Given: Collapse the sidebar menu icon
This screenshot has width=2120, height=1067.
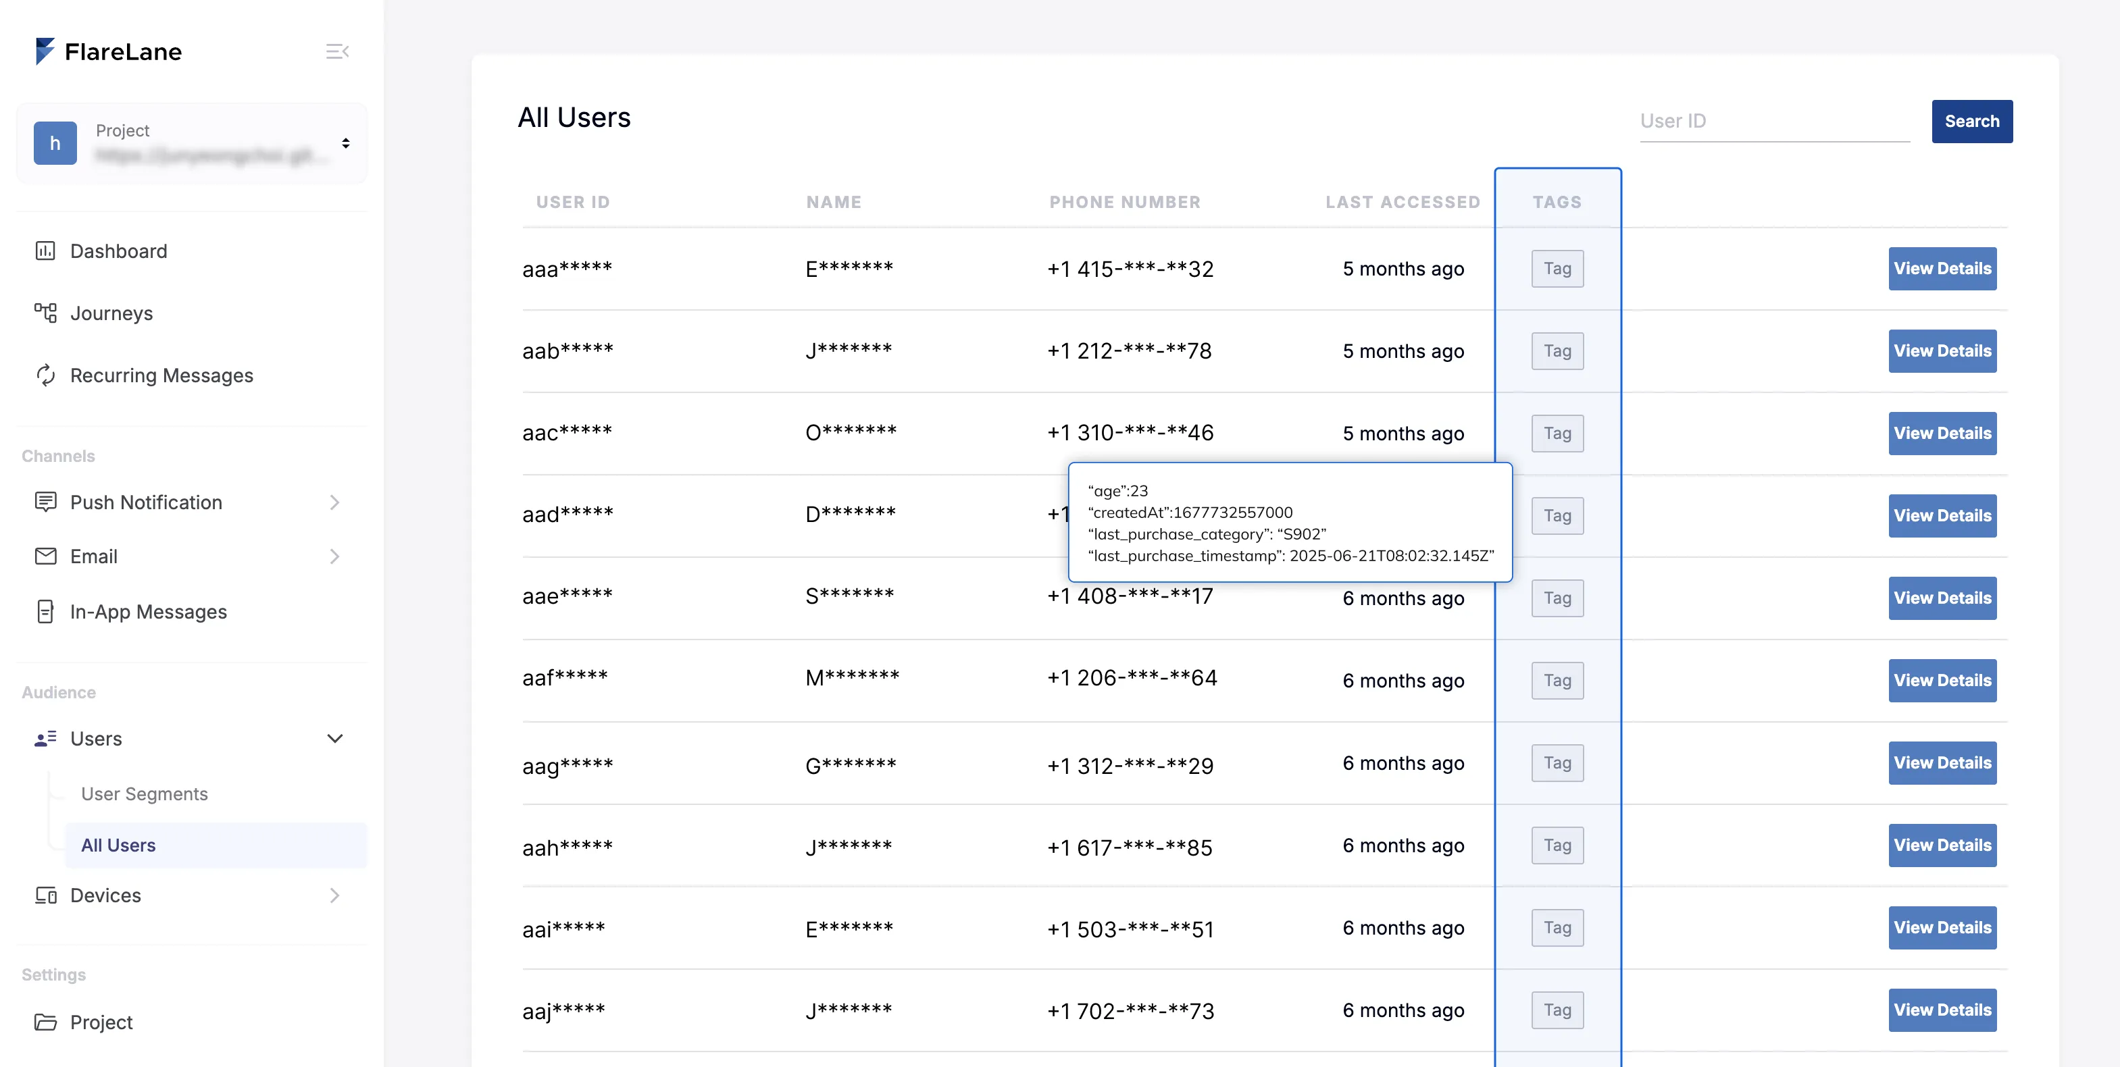Looking at the screenshot, I should coord(336,52).
